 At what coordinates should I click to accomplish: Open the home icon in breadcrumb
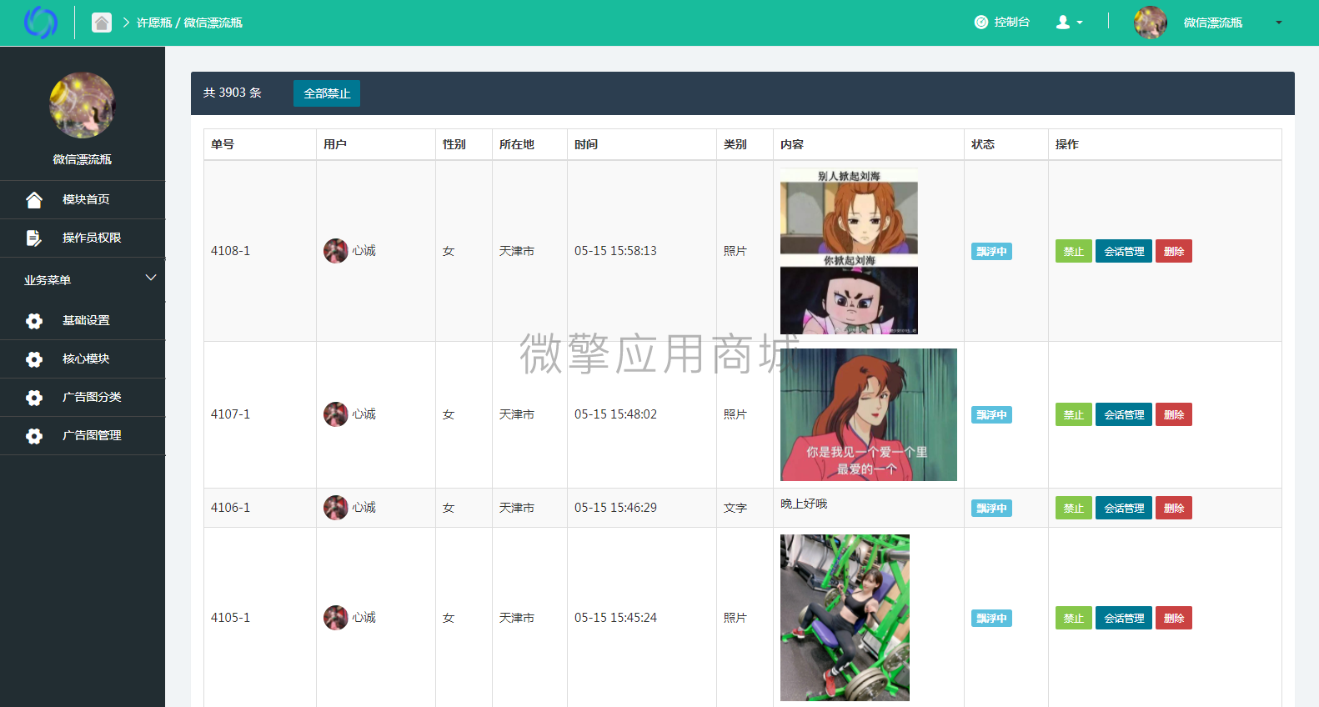point(102,23)
